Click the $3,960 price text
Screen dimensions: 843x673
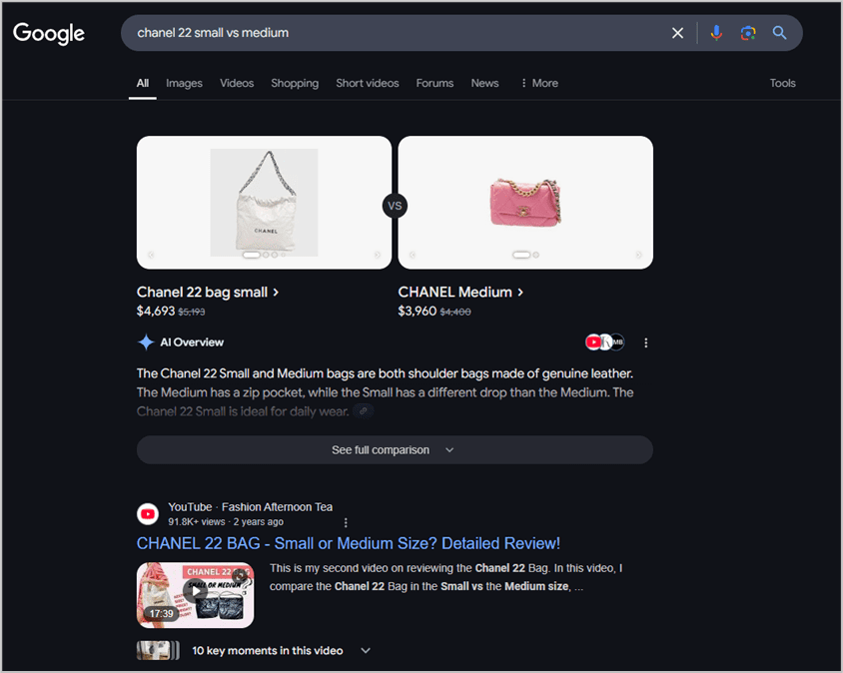tap(418, 312)
